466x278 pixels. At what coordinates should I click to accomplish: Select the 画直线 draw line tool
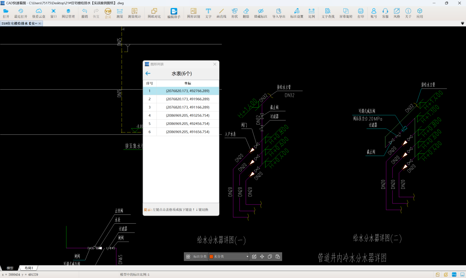pyautogui.click(x=221, y=13)
